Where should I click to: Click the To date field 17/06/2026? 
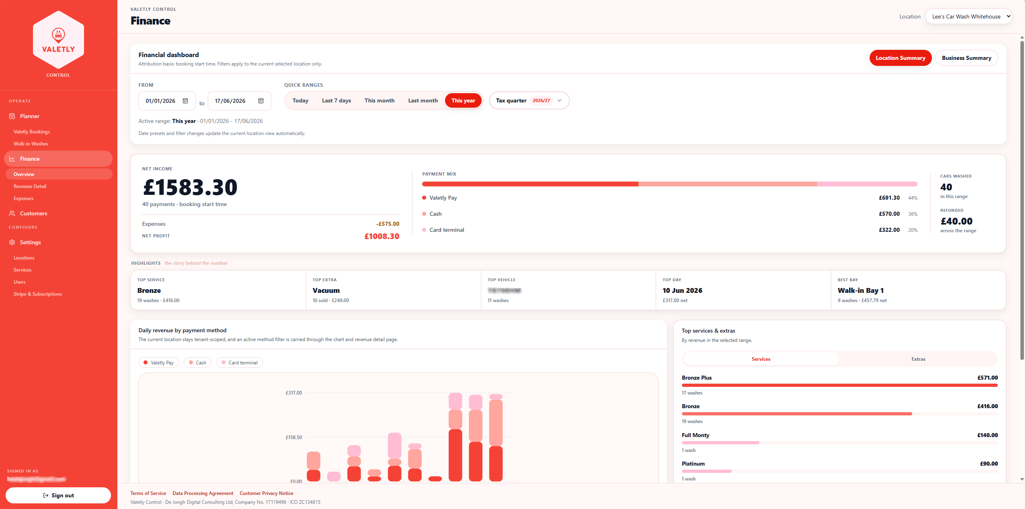click(x=239, y=101)
